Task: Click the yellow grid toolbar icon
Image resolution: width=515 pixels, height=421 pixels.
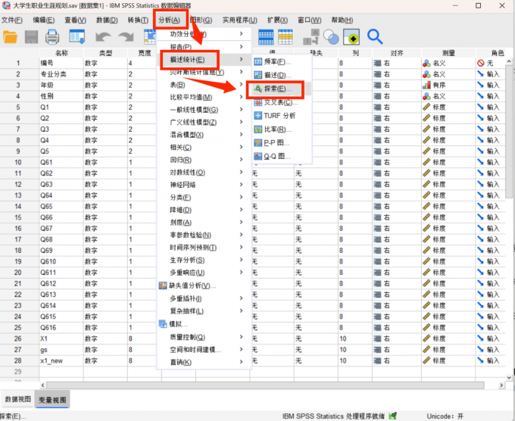Action: coord(286,37)
